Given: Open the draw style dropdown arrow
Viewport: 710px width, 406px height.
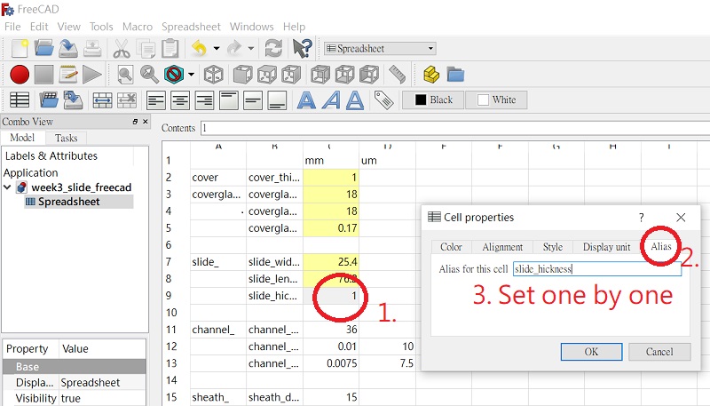Looking at the screenshot, I should point(191,75).
